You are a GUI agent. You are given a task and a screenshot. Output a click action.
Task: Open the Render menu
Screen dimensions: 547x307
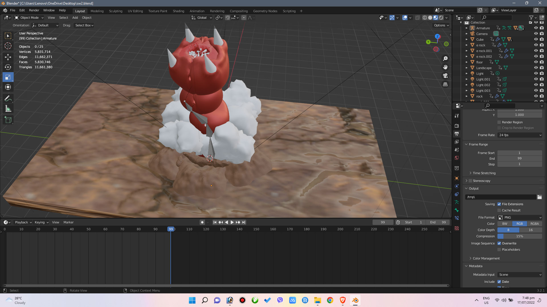pos(34,10)
